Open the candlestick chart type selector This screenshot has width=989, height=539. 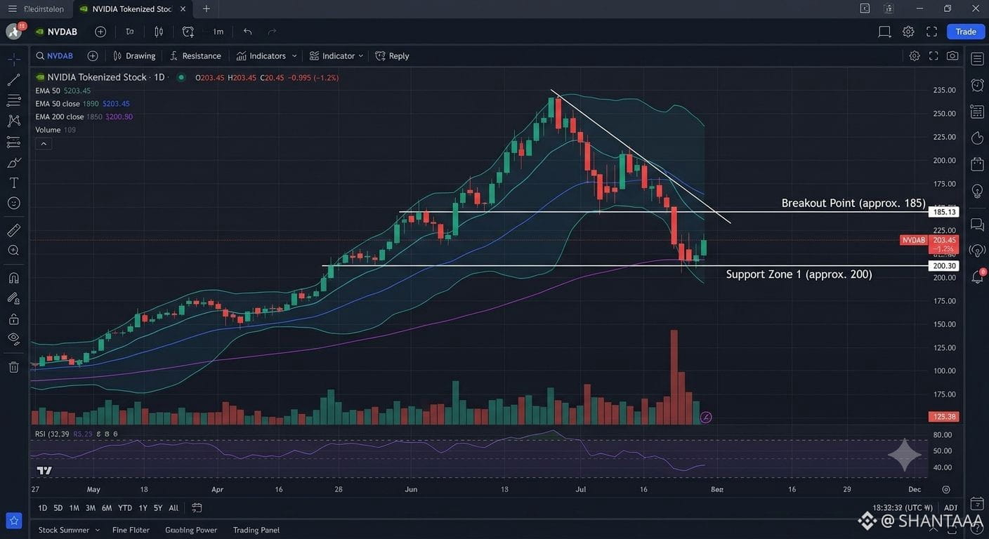coord(159,32)
